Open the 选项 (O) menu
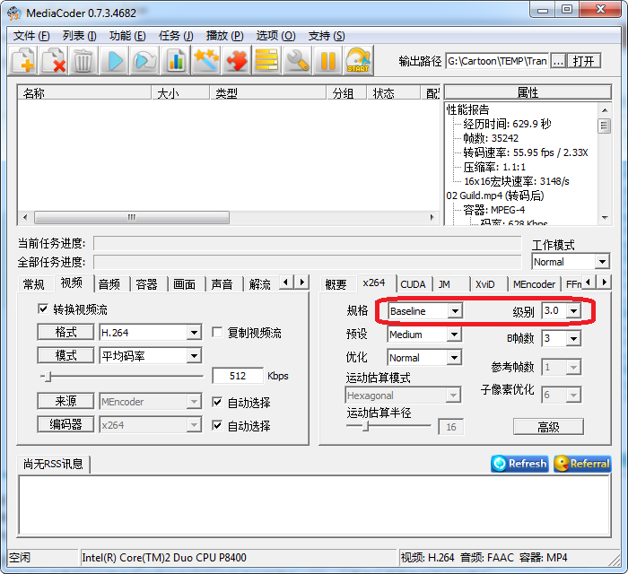 [x=275, y=36]
